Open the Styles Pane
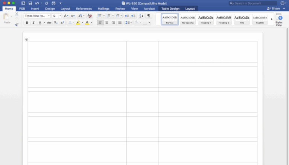The width and height of the screenshot is (289, 165). pos(279,20)
